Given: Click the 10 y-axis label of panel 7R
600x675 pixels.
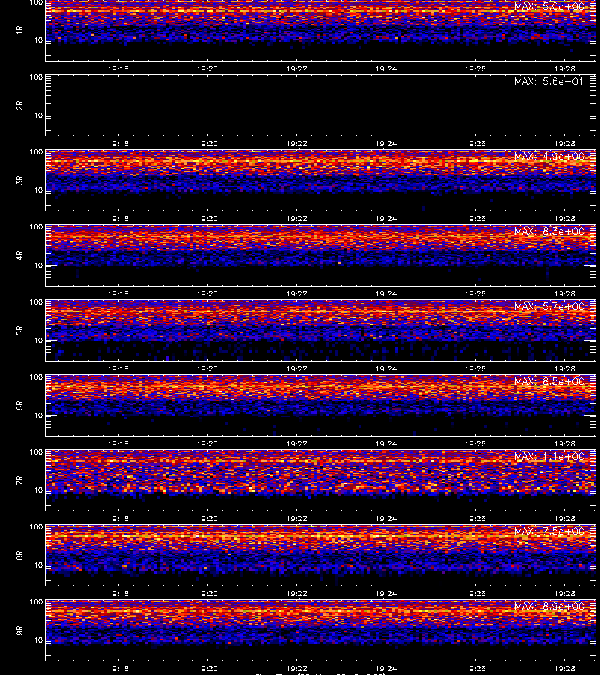Looking at the screenshot, I should tap(38, 490).
